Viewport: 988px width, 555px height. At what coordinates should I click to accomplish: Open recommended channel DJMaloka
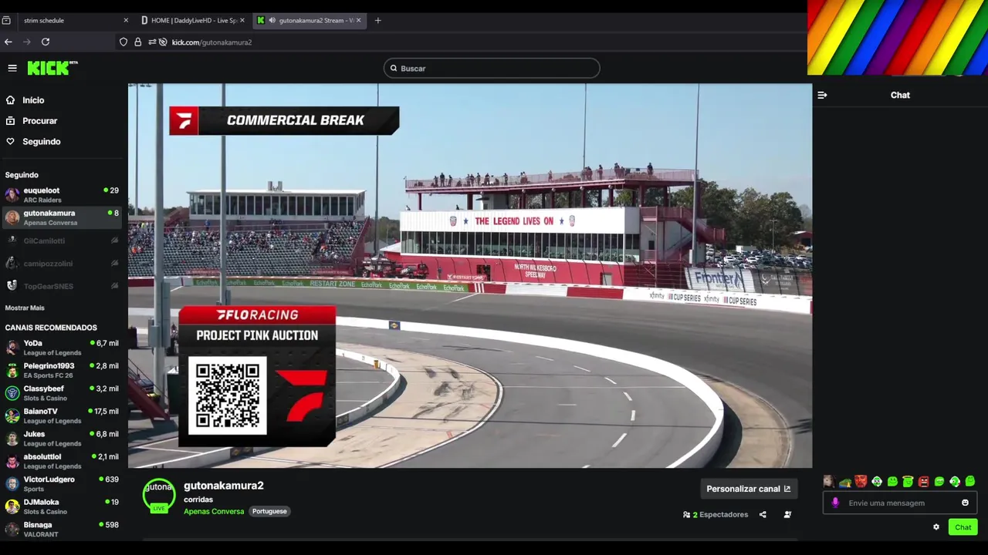62,506
